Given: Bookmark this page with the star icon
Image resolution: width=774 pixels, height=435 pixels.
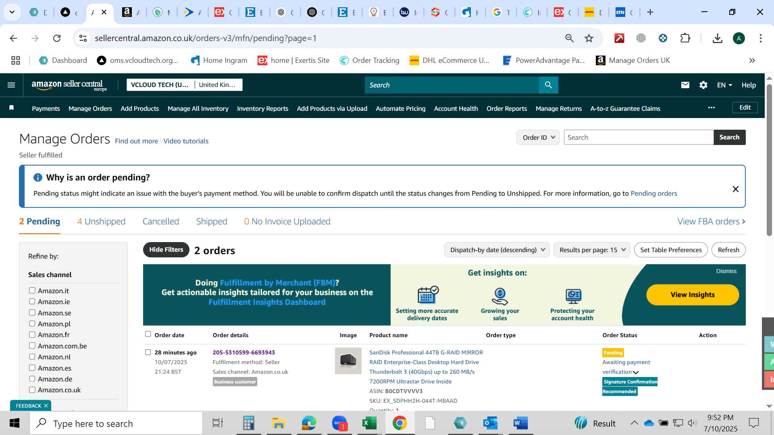Looking at the screenshot, I should point(589,38).
